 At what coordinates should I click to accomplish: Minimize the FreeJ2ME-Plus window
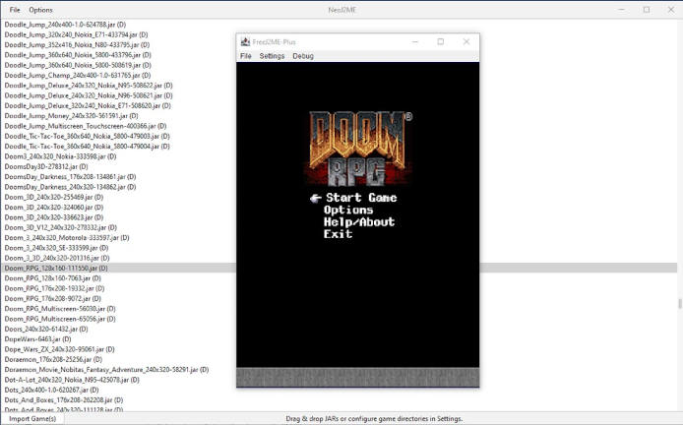(x=415, y=41)
